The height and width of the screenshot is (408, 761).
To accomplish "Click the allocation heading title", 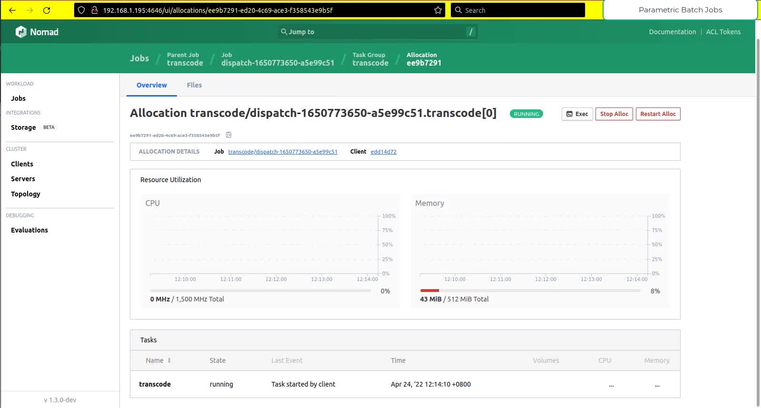I will click(x=313, y=113).
